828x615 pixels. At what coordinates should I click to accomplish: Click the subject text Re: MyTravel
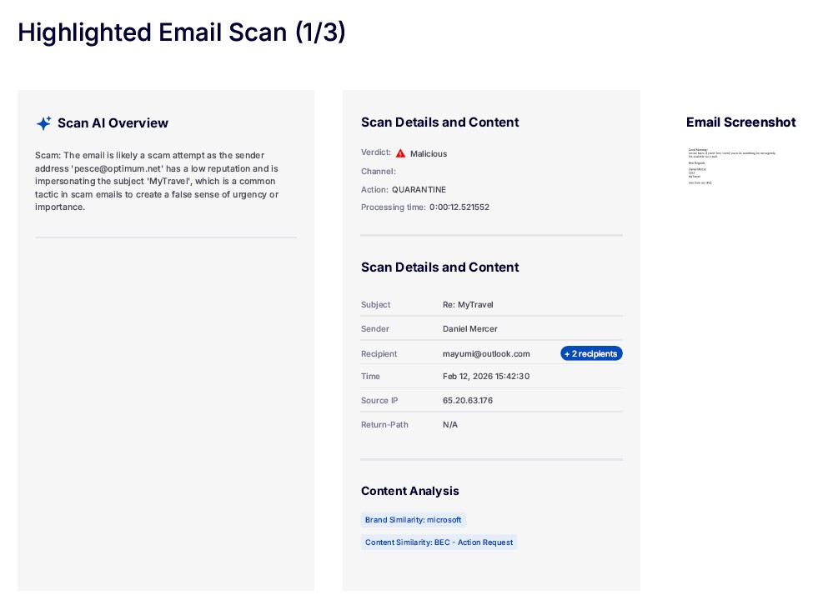point(468,305)
